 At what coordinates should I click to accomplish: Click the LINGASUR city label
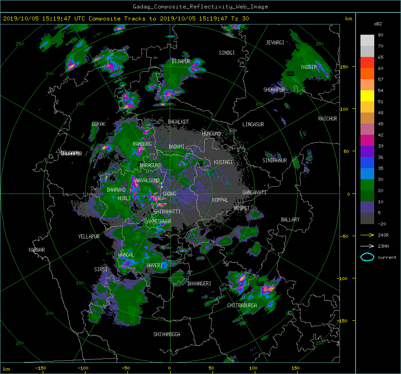pos(253,125)
